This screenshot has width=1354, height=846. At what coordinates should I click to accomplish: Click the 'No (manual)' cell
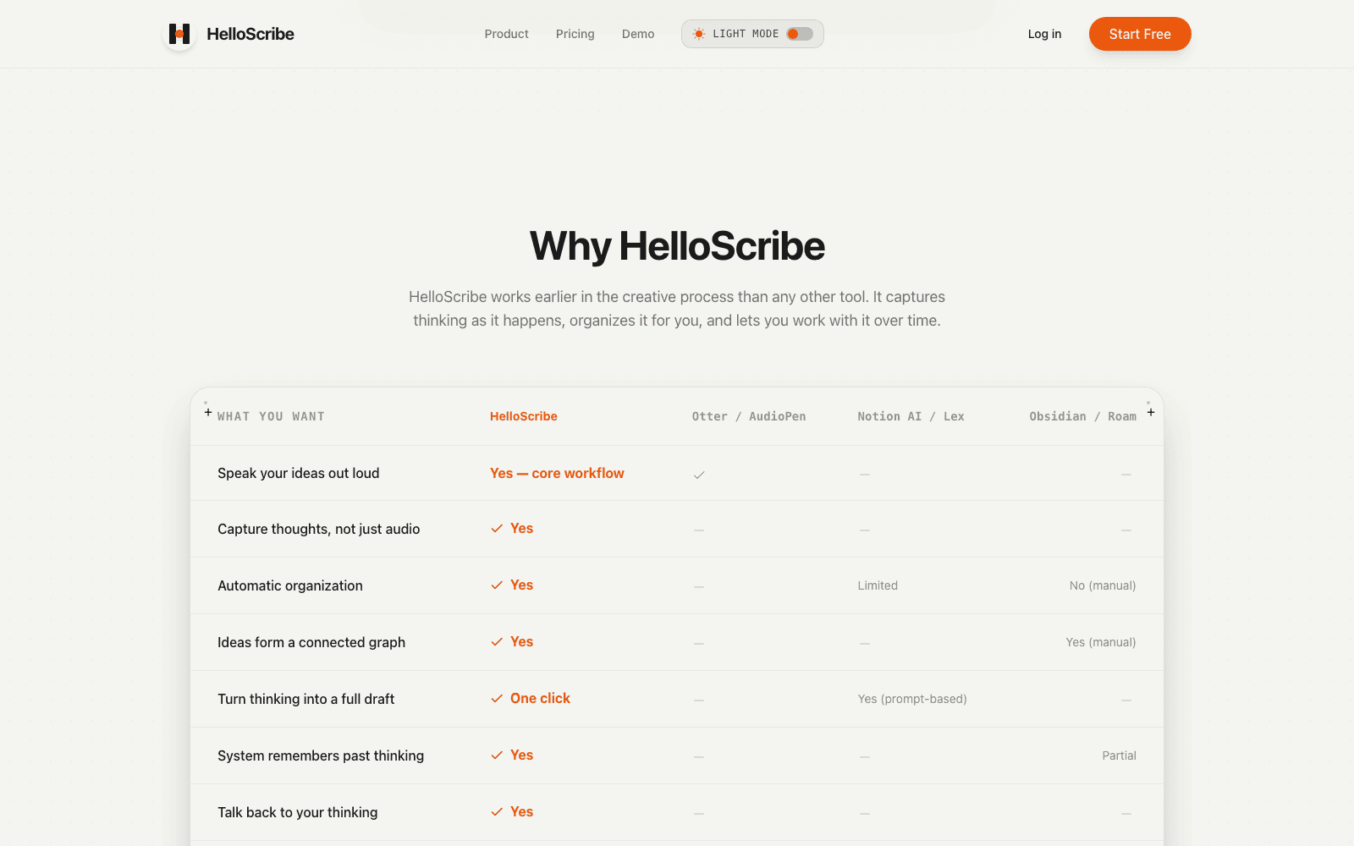point(1103,585)
